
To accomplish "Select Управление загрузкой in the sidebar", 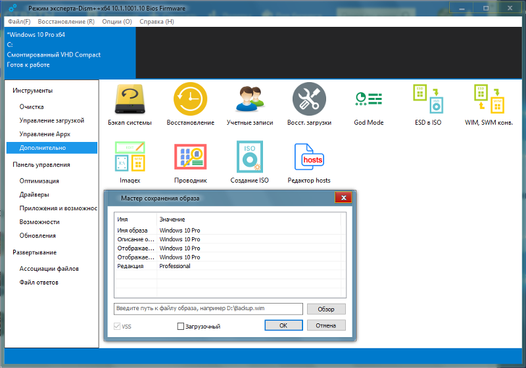I will tap(52, 120).
